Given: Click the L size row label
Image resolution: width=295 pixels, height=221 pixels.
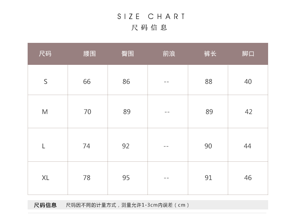Looking at the screenshot, I should (43, 146).
